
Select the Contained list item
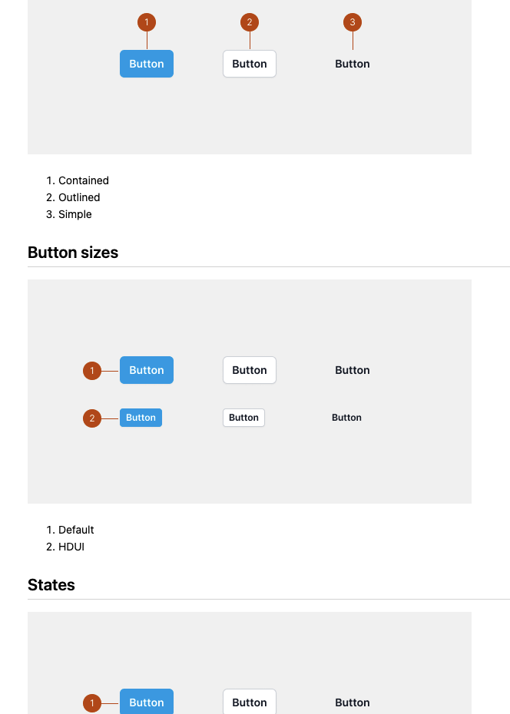[x=83, y=180]
